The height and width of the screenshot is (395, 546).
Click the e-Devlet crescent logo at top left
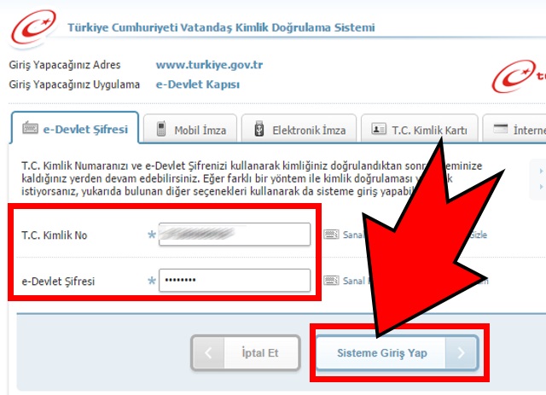(x=33, y=29)
